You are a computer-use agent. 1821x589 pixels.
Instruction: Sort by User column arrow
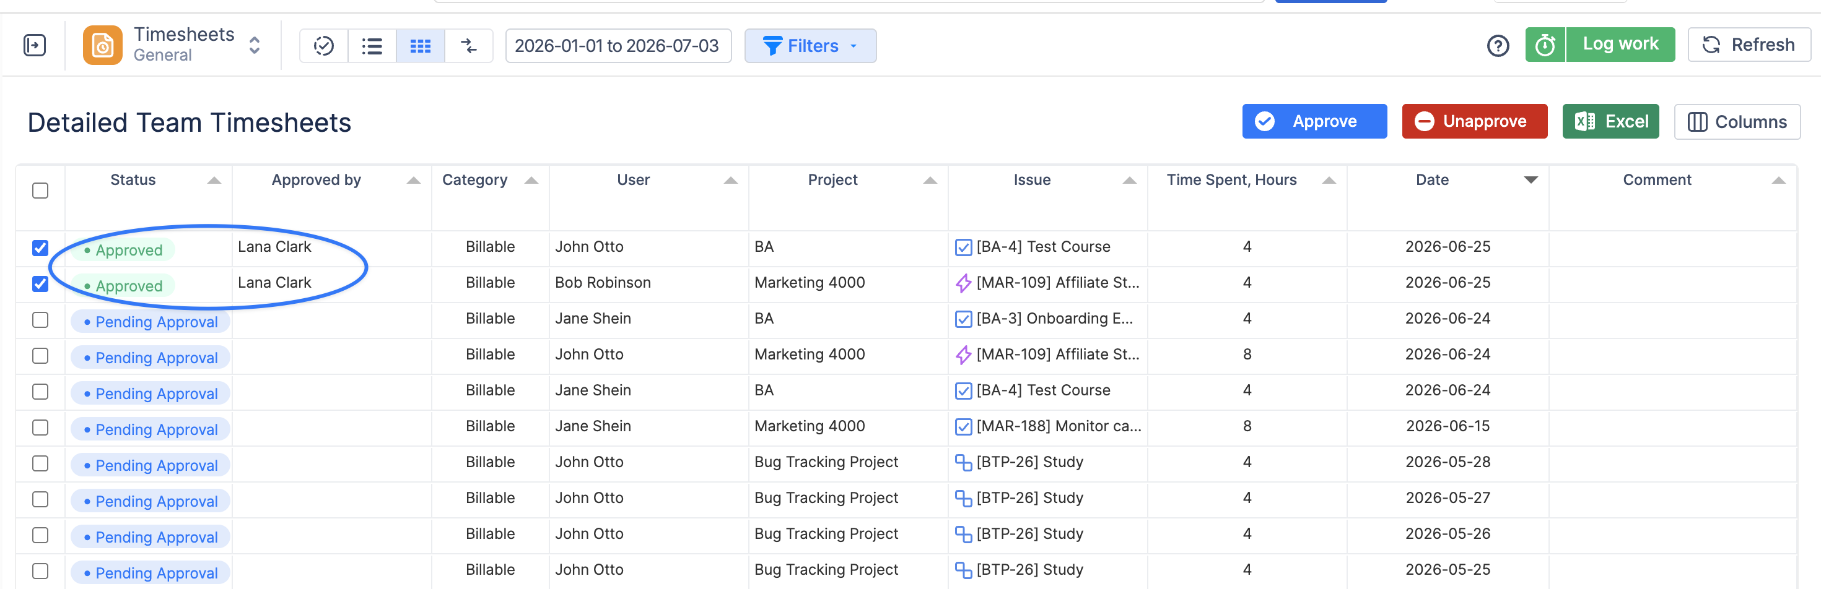click(731, 181)
